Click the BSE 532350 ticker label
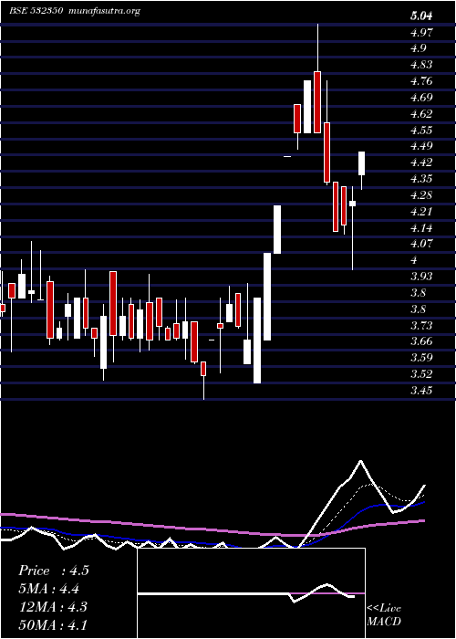The image size is (456, 639). click(x=36, y=11)
